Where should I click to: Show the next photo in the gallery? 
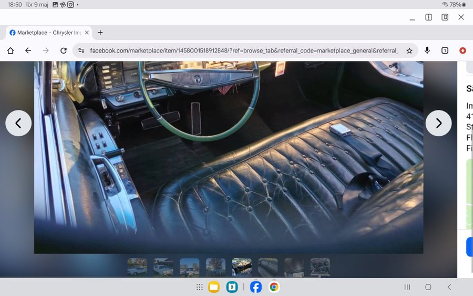438,123
